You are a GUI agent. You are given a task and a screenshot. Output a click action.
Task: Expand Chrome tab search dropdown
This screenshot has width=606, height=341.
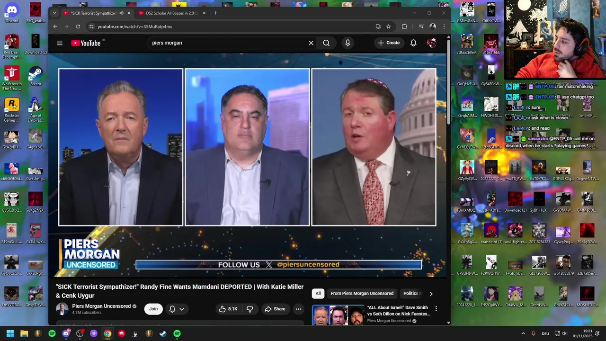click(54, 13)
